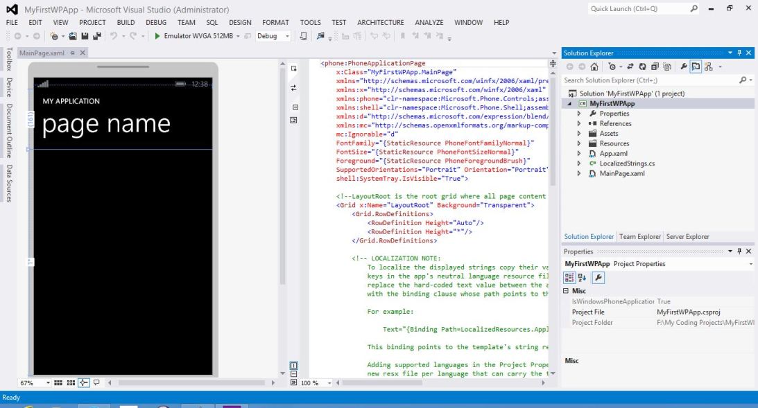Collapse the MyFirstWPApp project node
This screenshot has width=758, height=408.
point(569,103)
